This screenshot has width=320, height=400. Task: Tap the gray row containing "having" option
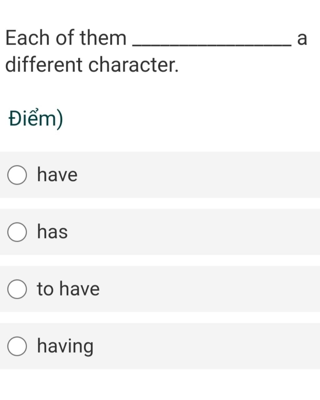160,346
